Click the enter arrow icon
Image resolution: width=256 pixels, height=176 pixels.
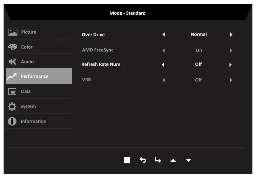click(158, 160)
